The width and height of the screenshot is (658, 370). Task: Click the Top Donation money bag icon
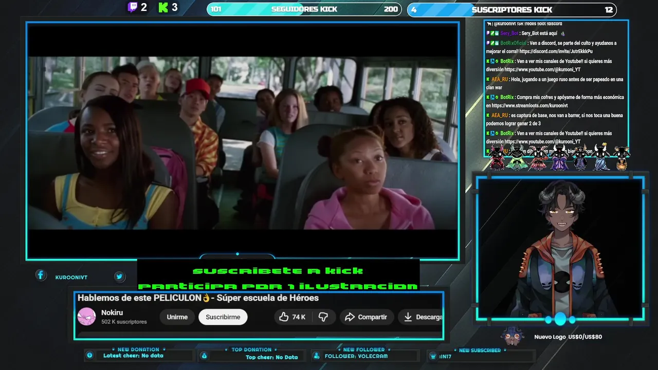[204, 356]
